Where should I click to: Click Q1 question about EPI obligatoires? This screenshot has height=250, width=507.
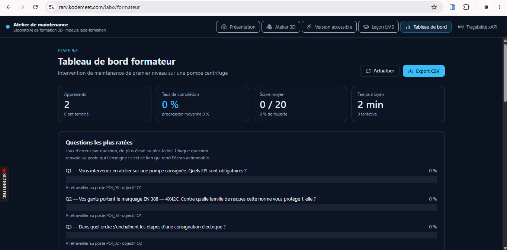156,171
